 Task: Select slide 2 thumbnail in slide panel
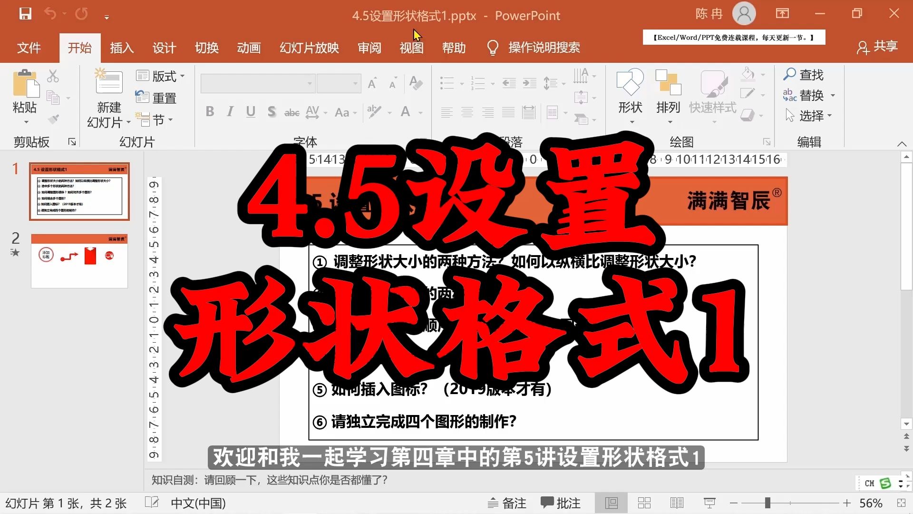point(79,260)
